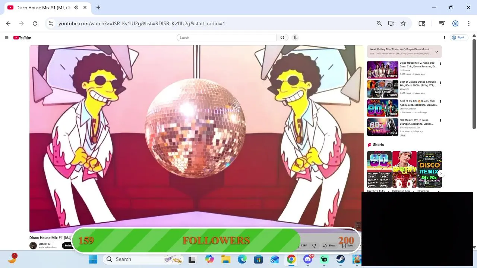View site information icon in address bar
The width and height of the screenshot is (477, 268).
(x=51, y=23)
